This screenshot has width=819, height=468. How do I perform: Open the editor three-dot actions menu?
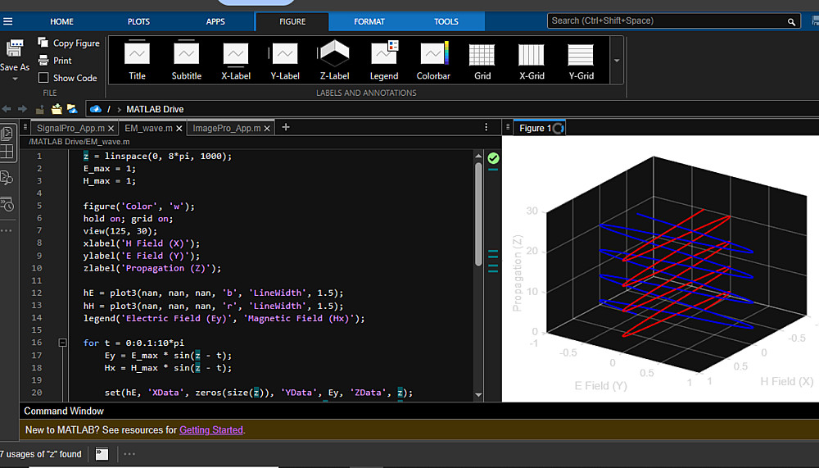[x=486, y=128]
